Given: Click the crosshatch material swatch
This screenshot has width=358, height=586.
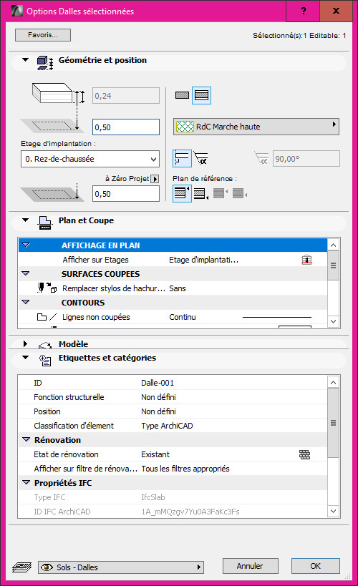Looking at the screenshot, I should pyautogui.click(x=185, y=127).
